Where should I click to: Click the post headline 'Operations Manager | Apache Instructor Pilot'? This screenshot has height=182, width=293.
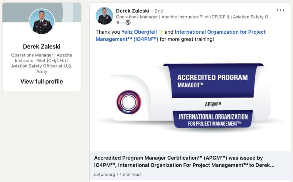(x=194, y=17)
